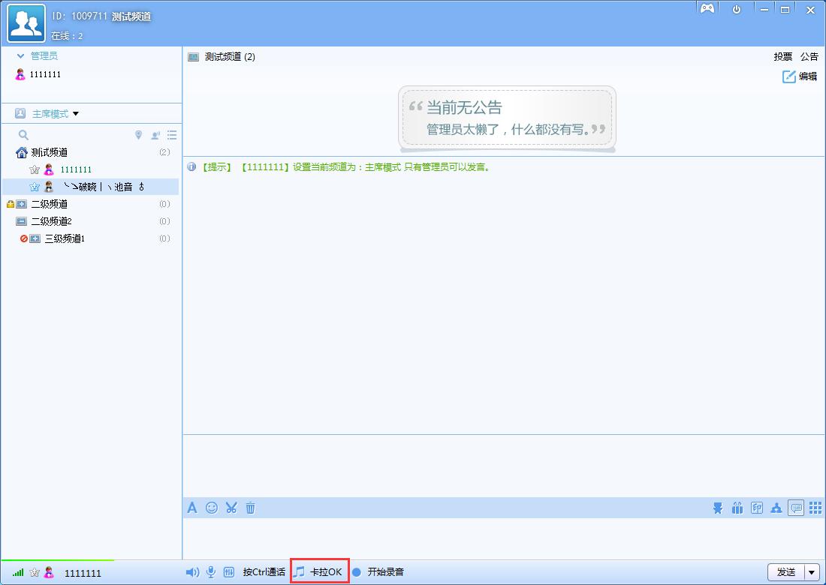Click the signal strength bars icon
The width and height of the screenshot is (826, 585).
click(18, 571)
